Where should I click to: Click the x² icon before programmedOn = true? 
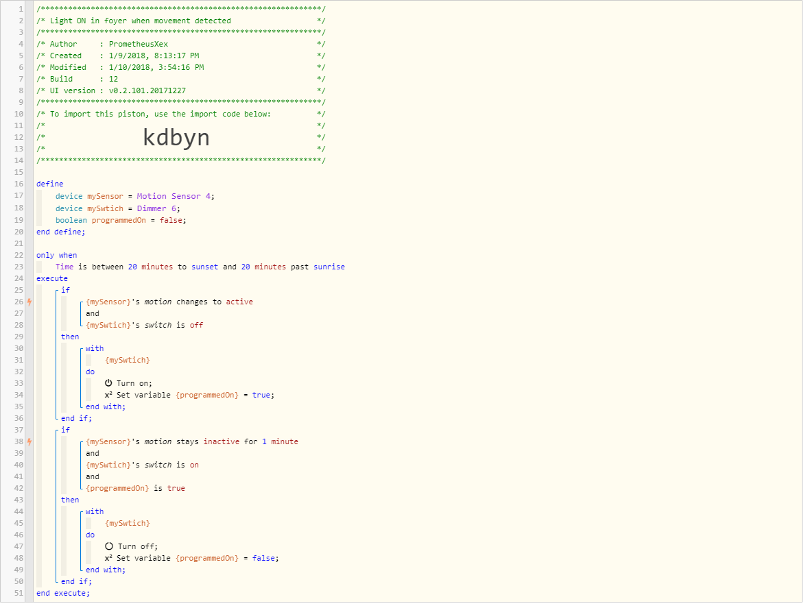pyautogui.click(x=108, y=395)
